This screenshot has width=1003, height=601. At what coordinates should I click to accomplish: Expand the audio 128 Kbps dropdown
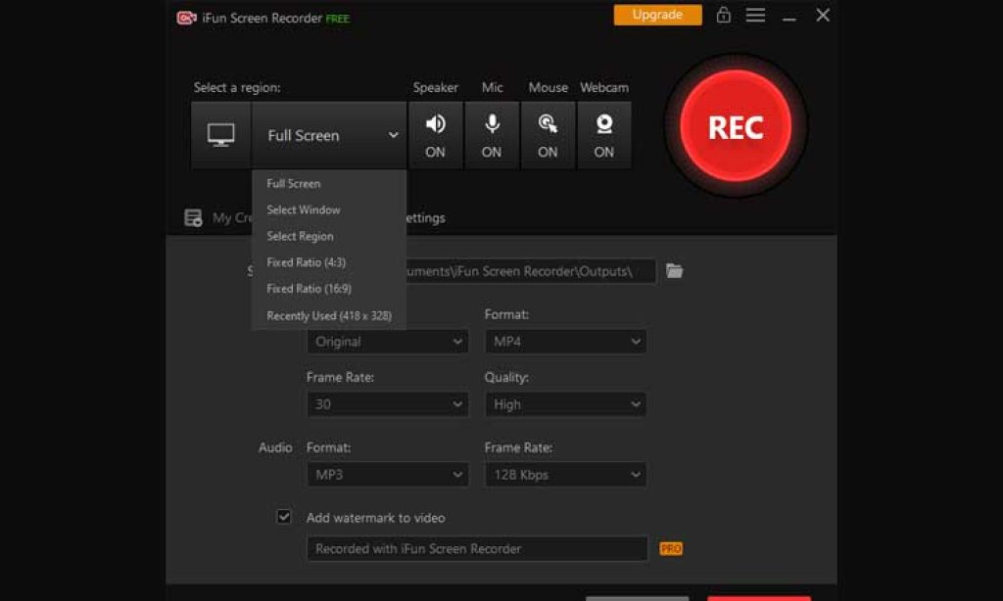pos(565,475)
